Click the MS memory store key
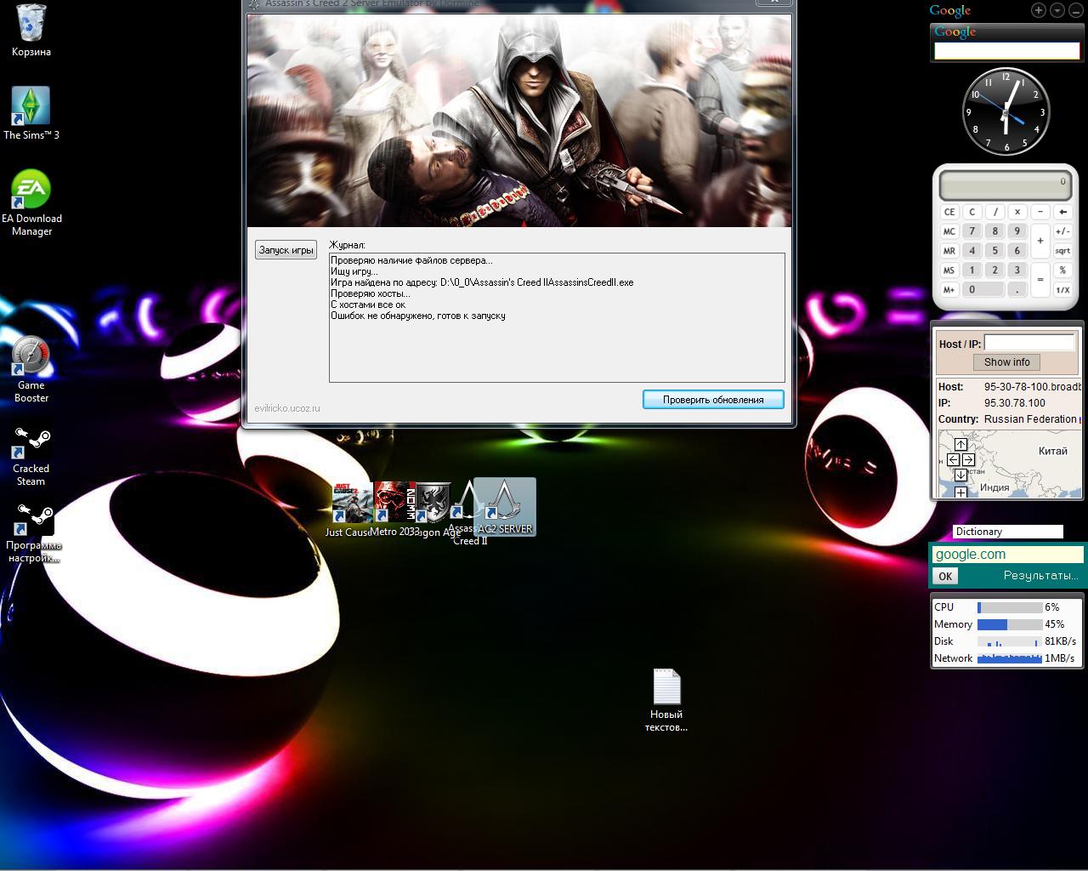 pos(949,270)
